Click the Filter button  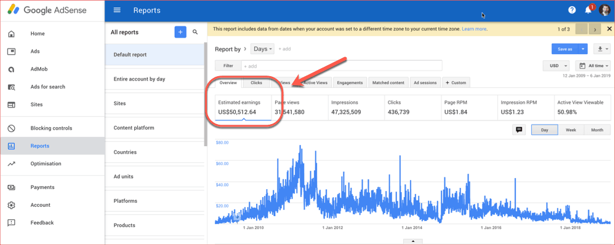click(228, 66)
